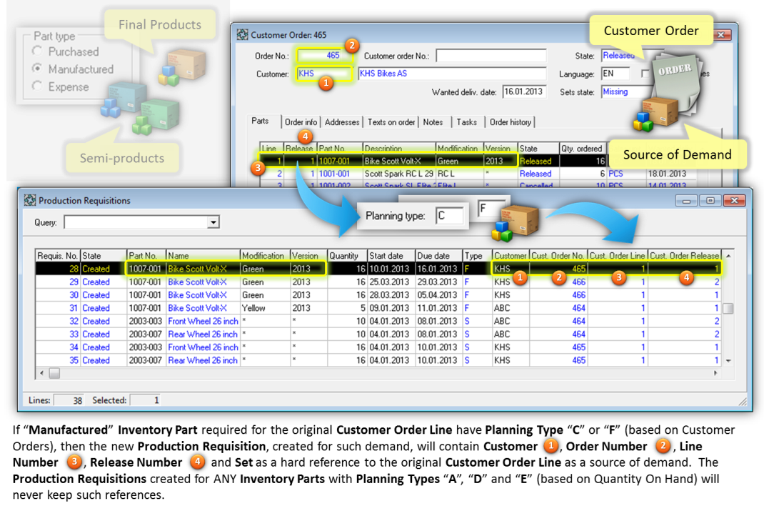This screenshot has height=511, width=764.
Task: Select requisition row number 31
Action: (378, 308)
